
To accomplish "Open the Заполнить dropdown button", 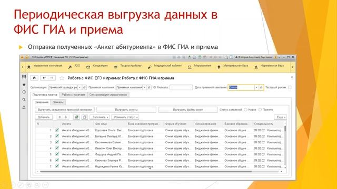I will point(100,117).
